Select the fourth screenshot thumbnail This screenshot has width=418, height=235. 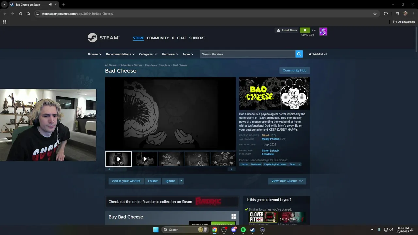[x=197, y=159]
